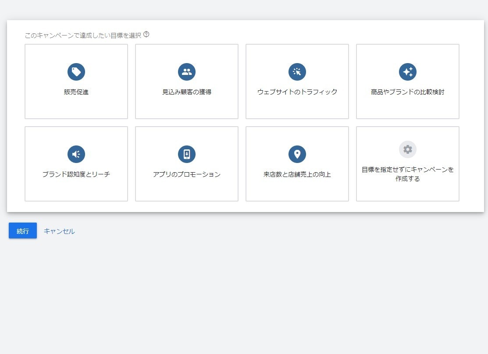This screenshot has width=488, height=354.
Task: Select the 商品やブランドの比較検討 label text
Action: tap(408, 92)
